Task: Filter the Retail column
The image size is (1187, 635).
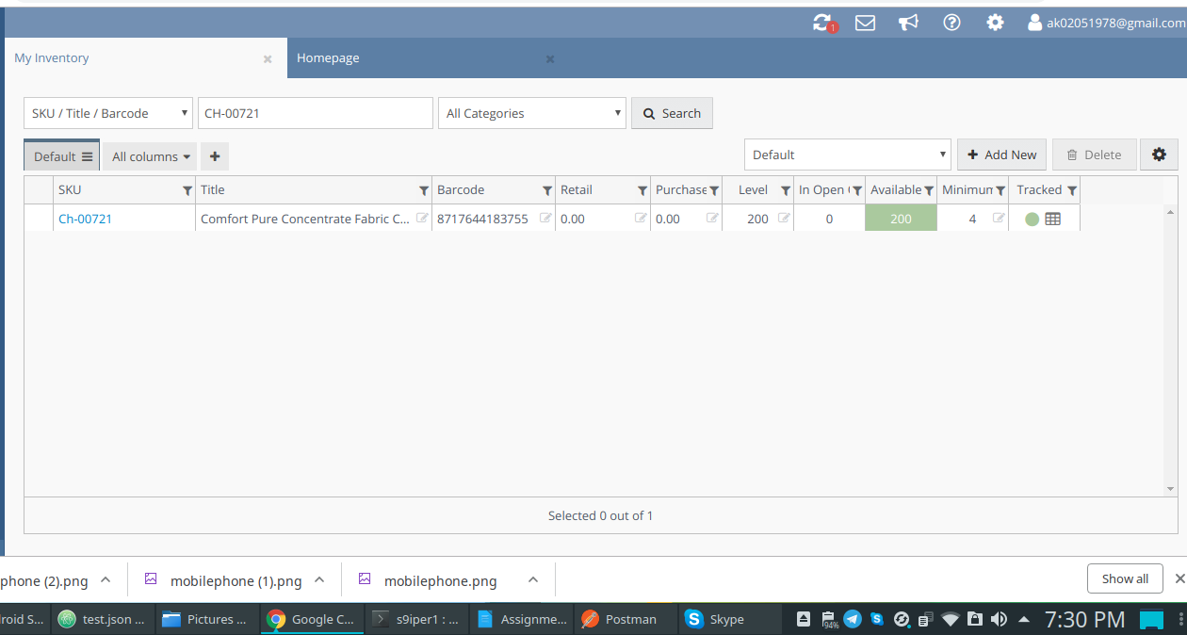Action: tap(642, 190)
